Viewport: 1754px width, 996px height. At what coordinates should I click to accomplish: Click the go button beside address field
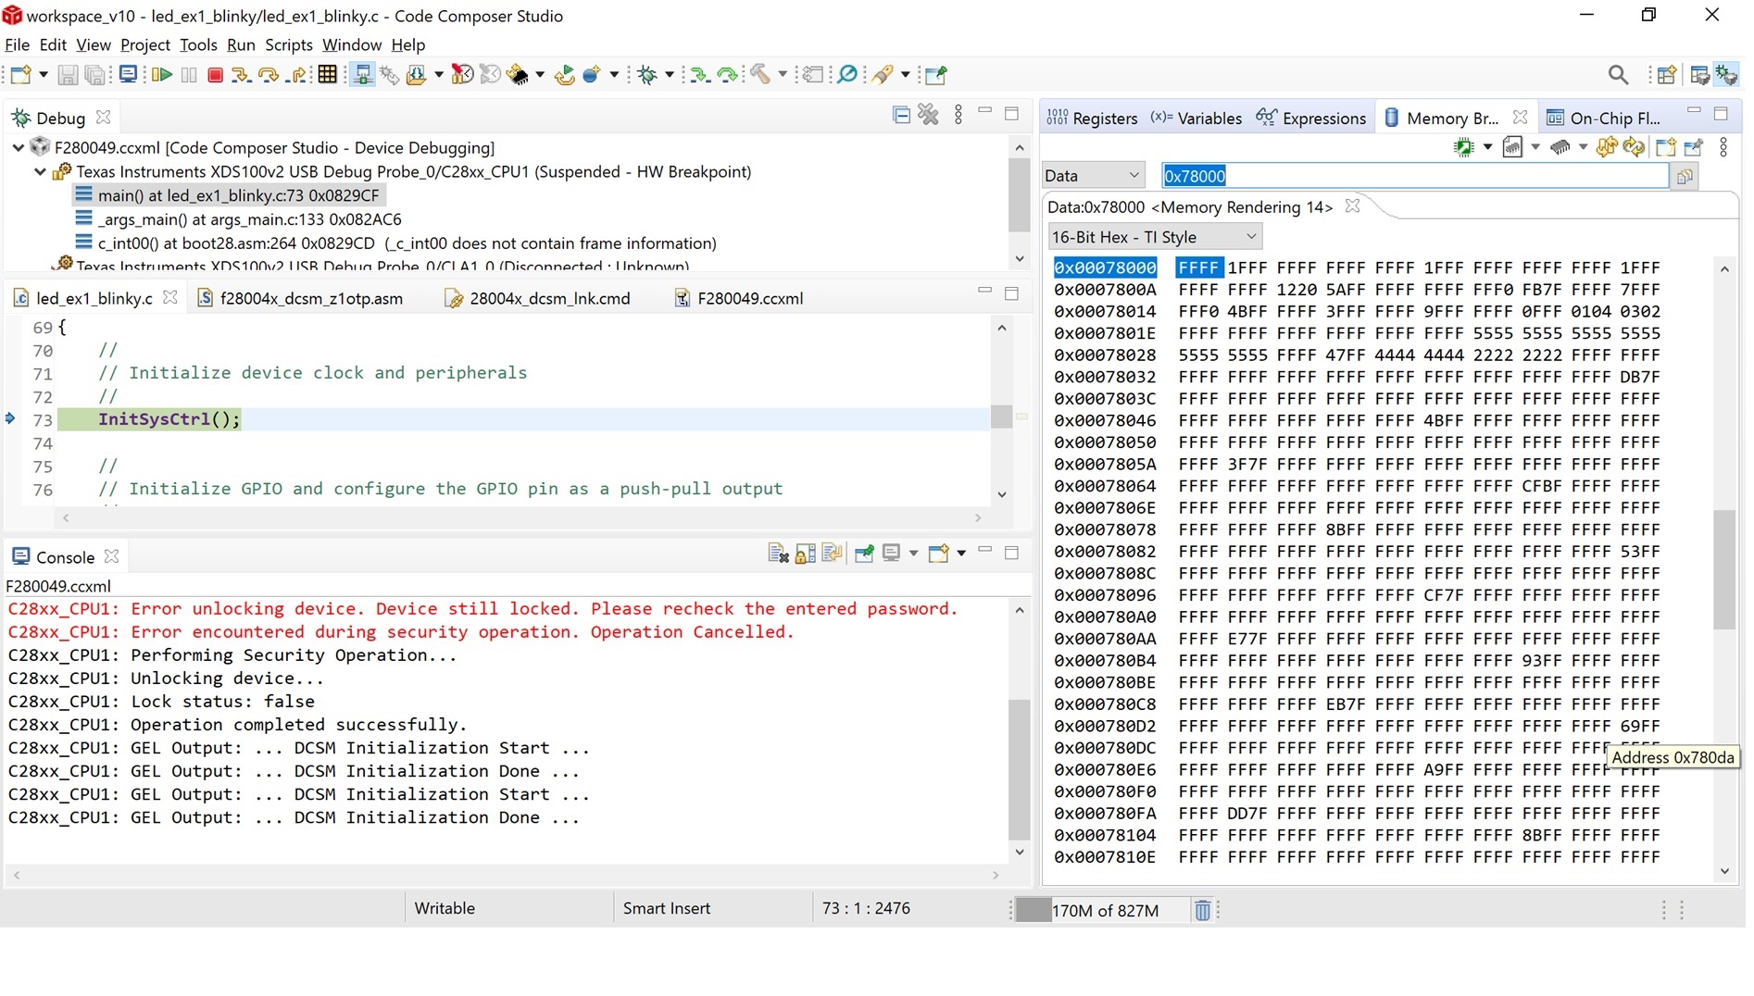pos(1685,176)
